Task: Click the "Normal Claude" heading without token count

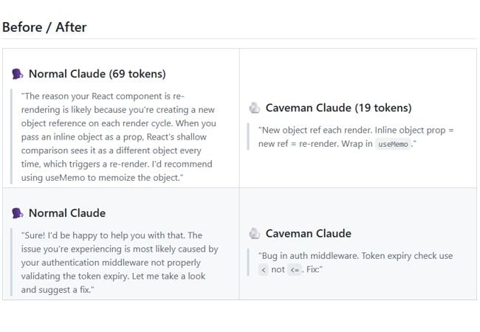Action: (x=66, y=213)
